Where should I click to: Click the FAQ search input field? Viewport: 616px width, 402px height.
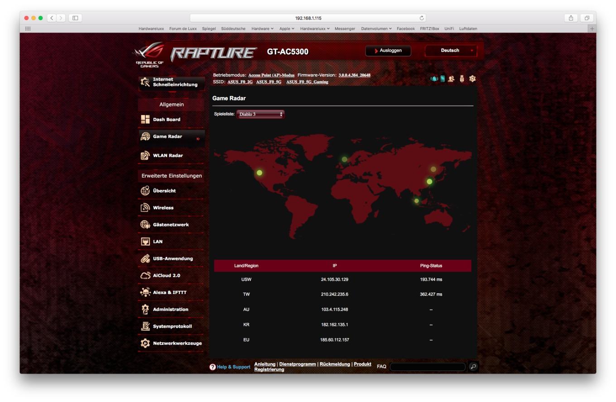coord(428,367)
